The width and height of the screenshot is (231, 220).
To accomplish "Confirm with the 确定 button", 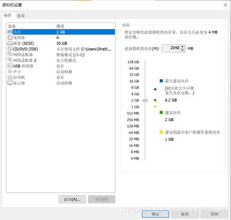I will pos(156,214).
